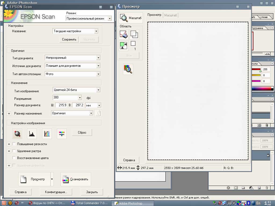Click the En language indicator in tray
Viewport: 275px width, 206px height.
tap(258, 203)
